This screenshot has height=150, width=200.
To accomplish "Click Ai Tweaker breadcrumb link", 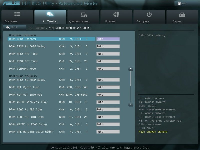I will pos(38,28).
